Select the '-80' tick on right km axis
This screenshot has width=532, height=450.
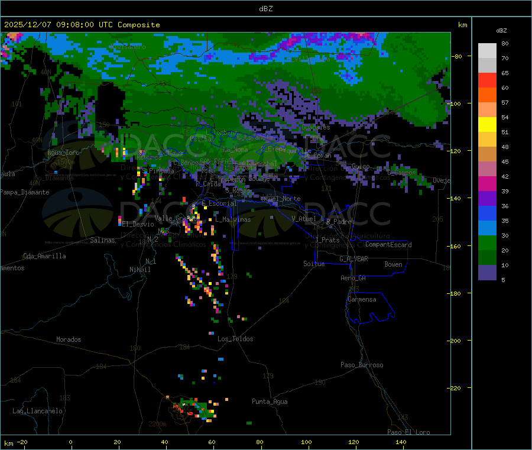point(456,56)
